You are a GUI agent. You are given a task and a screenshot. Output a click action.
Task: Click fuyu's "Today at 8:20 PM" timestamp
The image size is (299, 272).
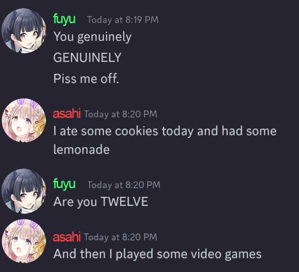pyautogui.click(x=124, y=185)
